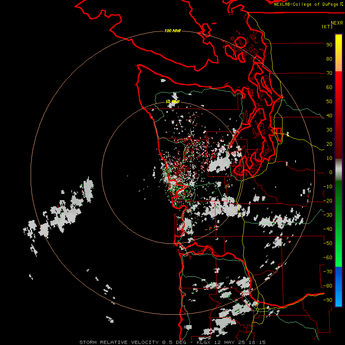
Task: Click the positive "90" scale value
Action: pos(329,45)
